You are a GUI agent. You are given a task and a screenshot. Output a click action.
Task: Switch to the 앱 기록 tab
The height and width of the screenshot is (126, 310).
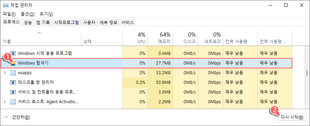coord(43,22)
